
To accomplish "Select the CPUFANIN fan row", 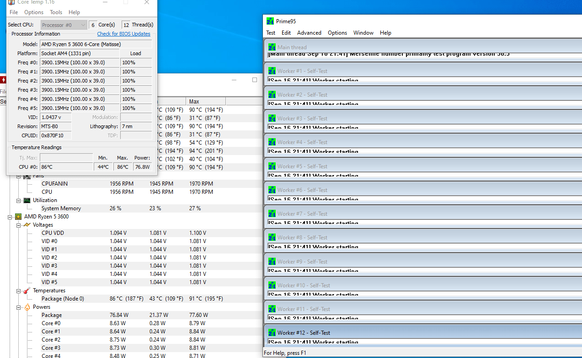I will tap(131, 184).
